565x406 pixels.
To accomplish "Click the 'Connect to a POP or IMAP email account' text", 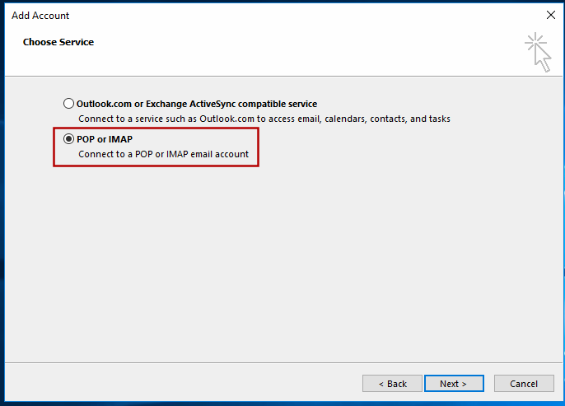I will tap(164, 154).
